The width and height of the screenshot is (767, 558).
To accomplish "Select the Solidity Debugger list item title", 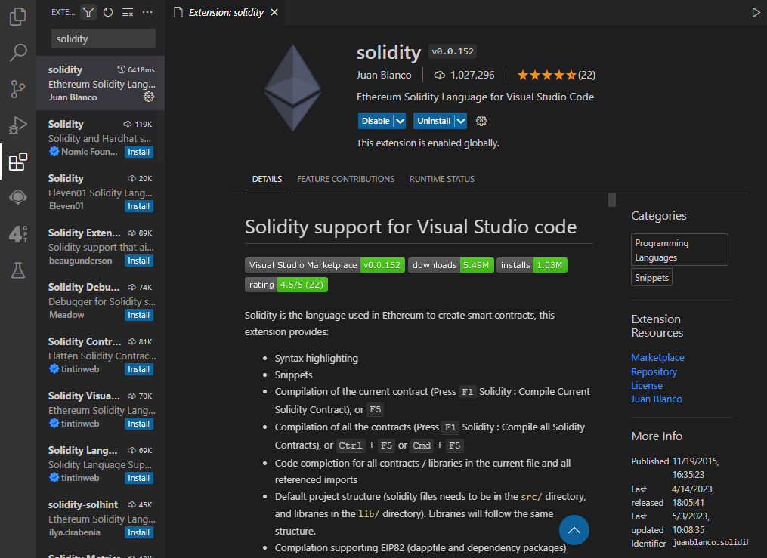I will [84, 287].
